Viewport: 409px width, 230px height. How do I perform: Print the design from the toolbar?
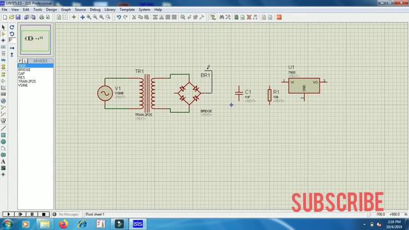click(42, 17)
